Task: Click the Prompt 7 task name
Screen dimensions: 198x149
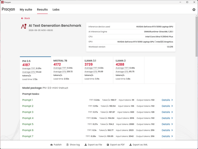Action: click(28, 136)
